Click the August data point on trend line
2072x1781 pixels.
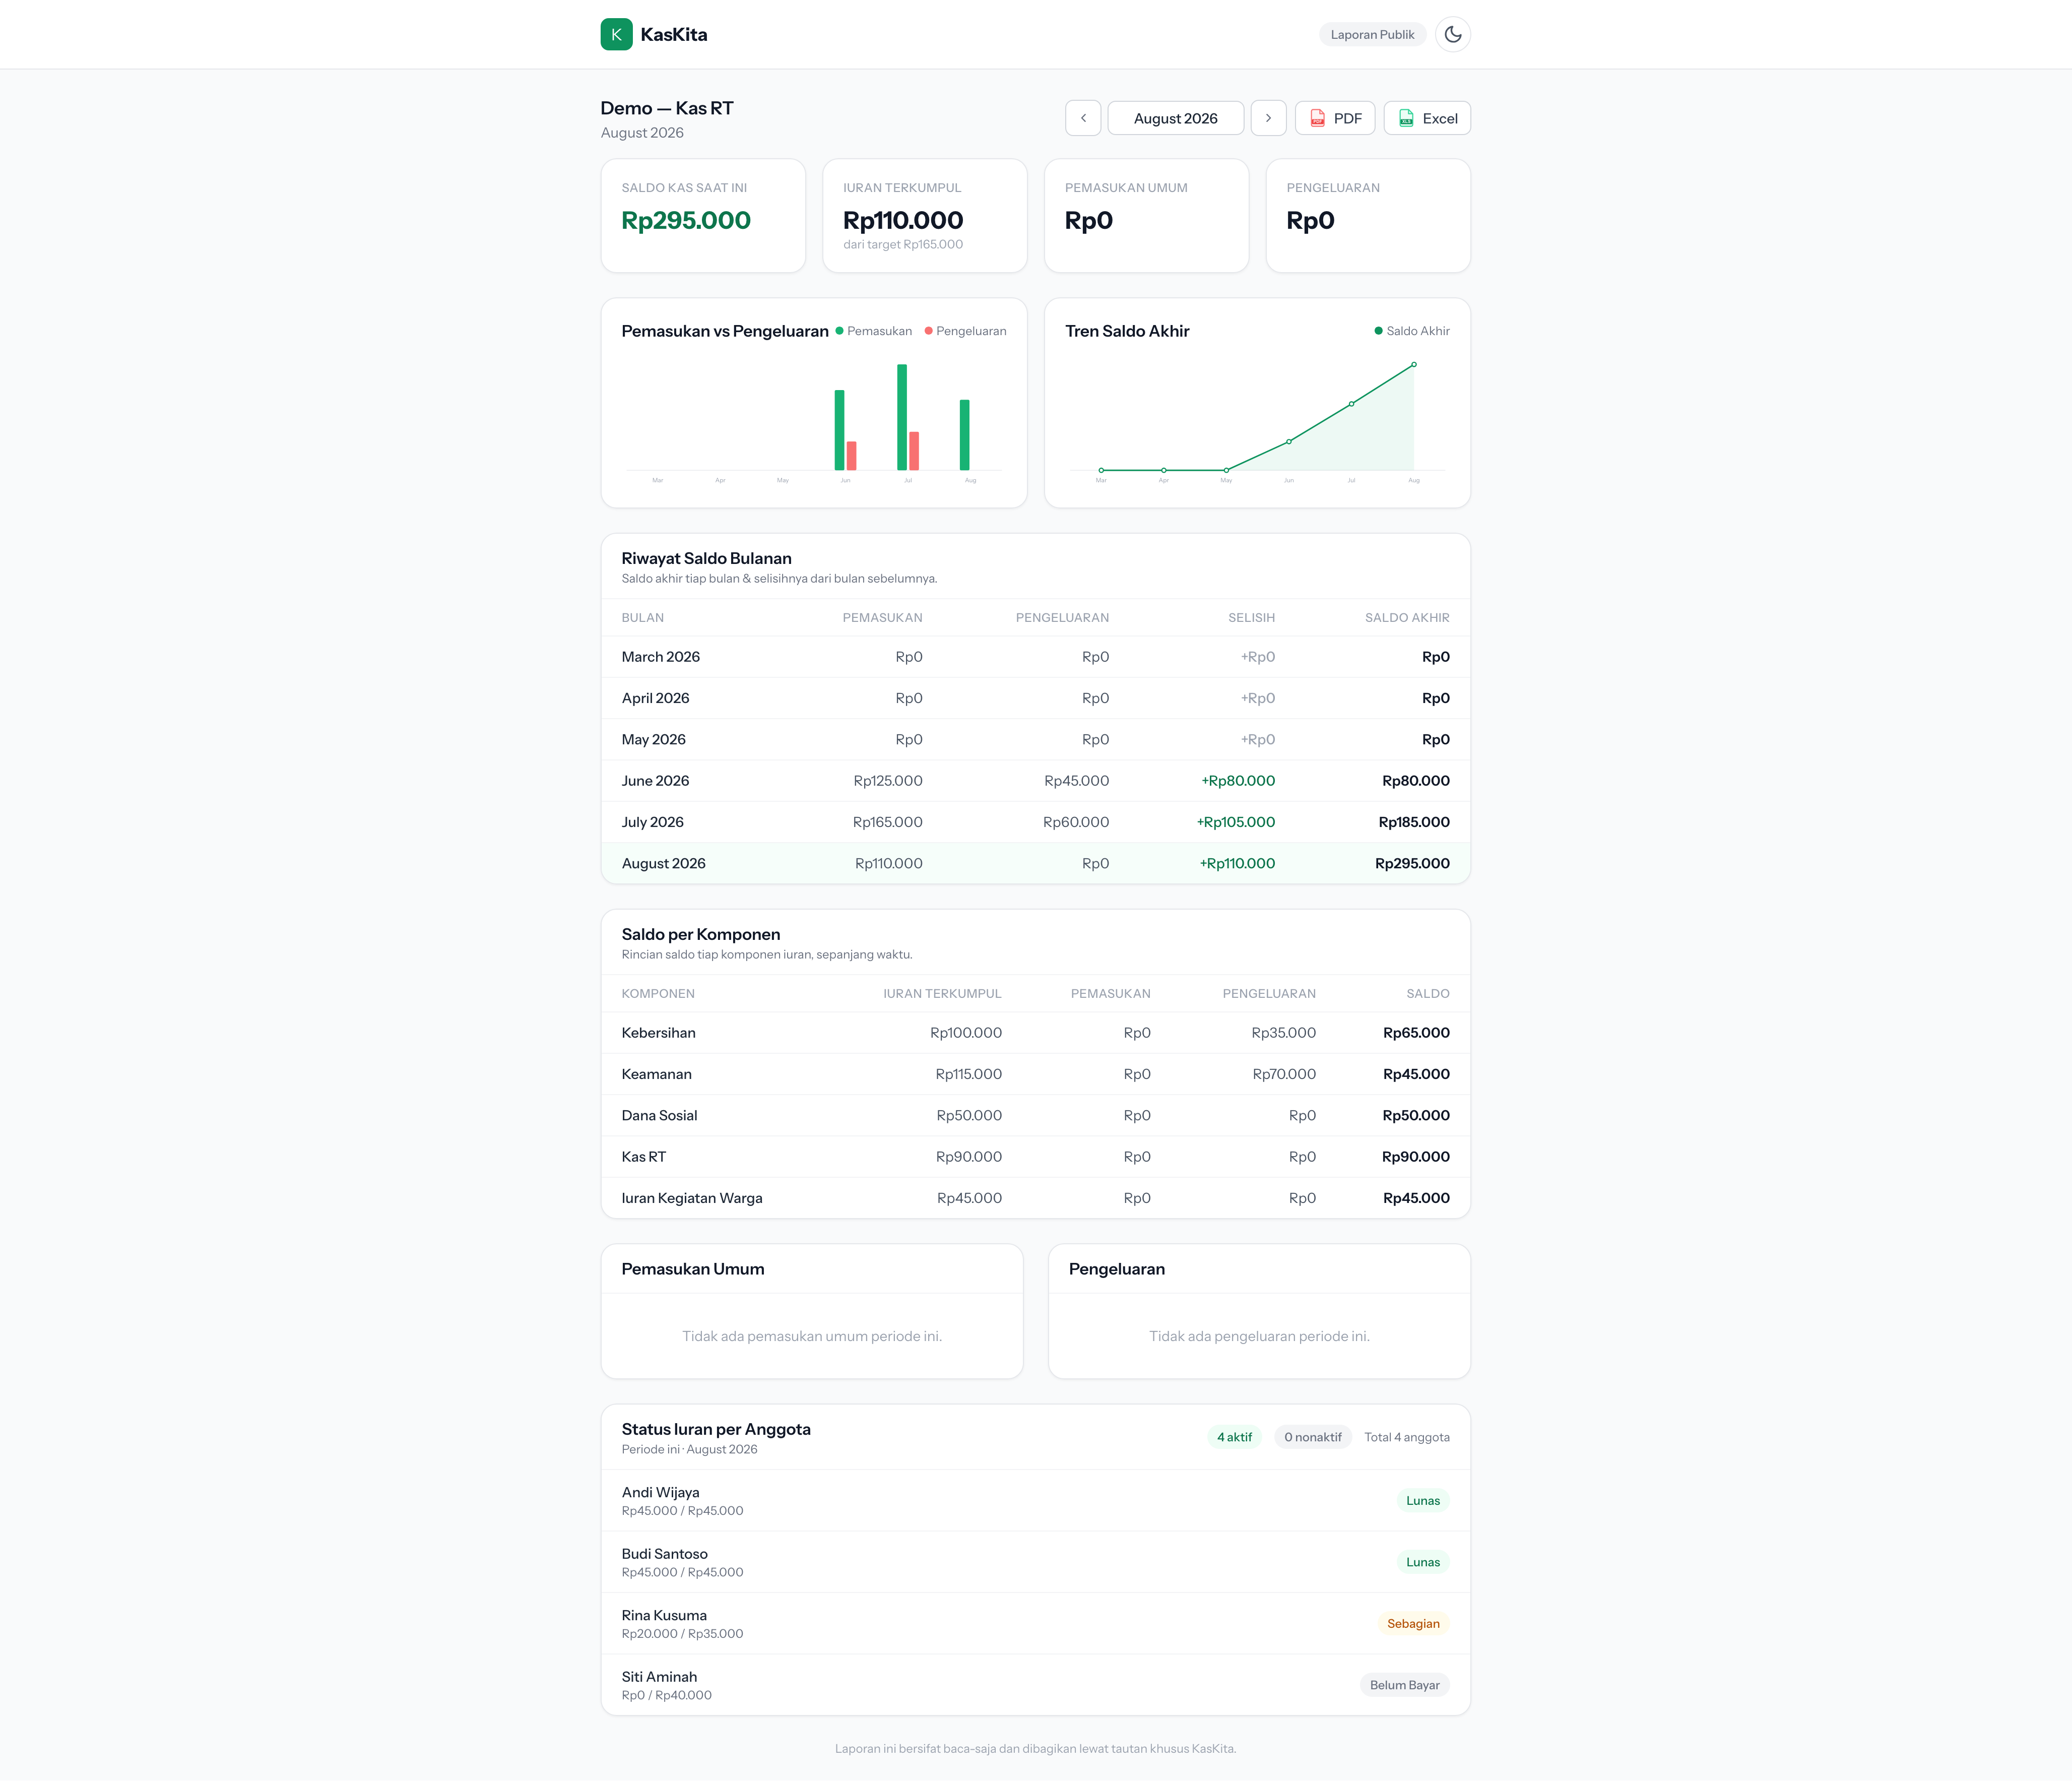tap(1413, 365)
